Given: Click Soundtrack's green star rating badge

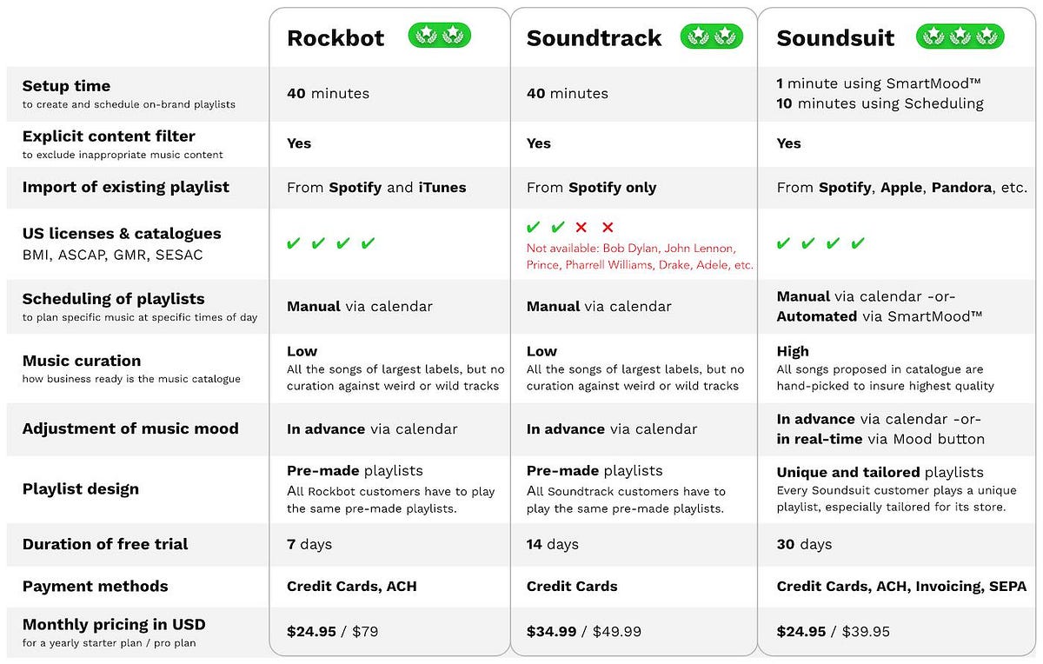Looking at the screenshot, I should pos(712,36).
